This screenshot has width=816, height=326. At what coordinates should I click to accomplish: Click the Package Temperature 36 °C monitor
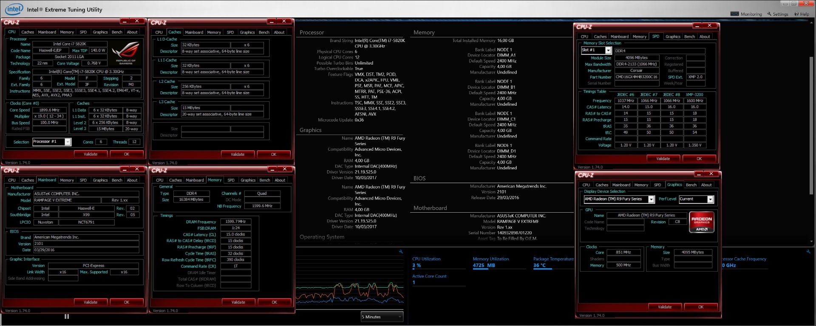coord(553,262)
